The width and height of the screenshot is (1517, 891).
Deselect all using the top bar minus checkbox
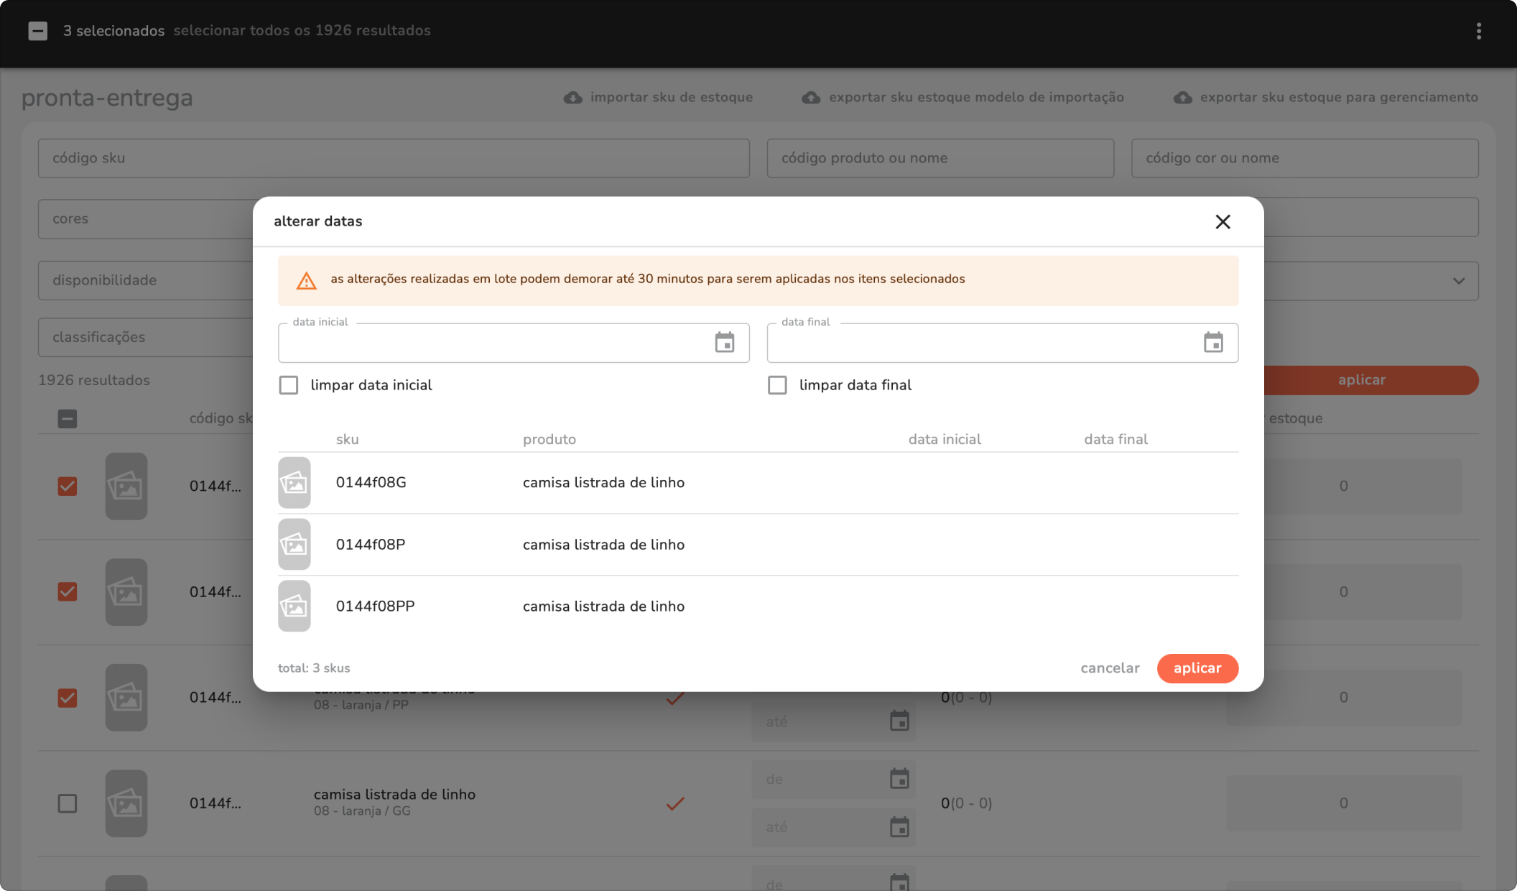tap(38, 31)
